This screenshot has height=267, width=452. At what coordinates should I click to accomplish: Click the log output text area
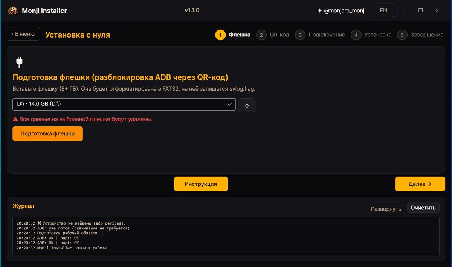point(226,236)
